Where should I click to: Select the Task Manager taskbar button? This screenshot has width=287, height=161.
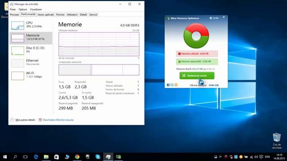108,157
